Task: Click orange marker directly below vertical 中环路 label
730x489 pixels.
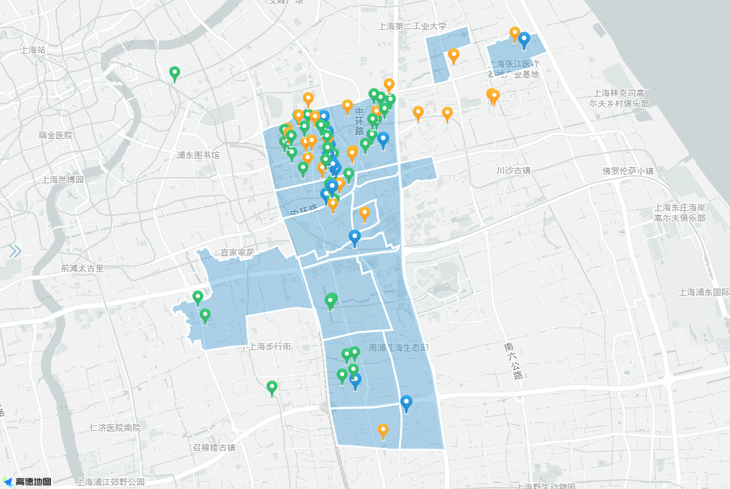Action: (353, 154)
